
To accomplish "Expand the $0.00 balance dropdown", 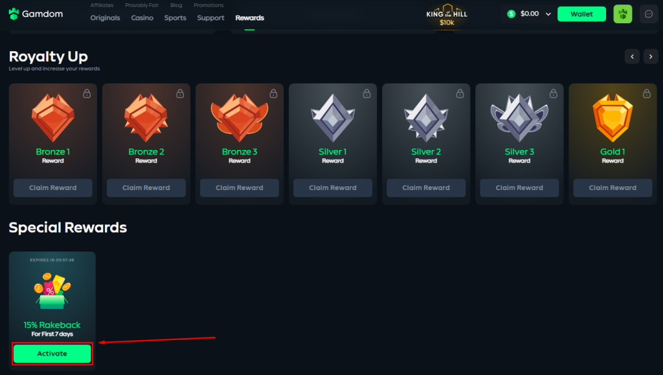I will pyautogui.click(x=548, y=14).
